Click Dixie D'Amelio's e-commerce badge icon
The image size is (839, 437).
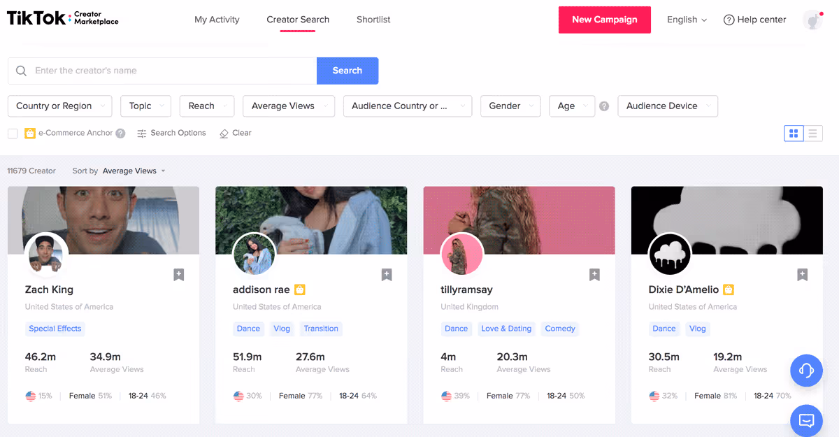[x=729, y=289]
